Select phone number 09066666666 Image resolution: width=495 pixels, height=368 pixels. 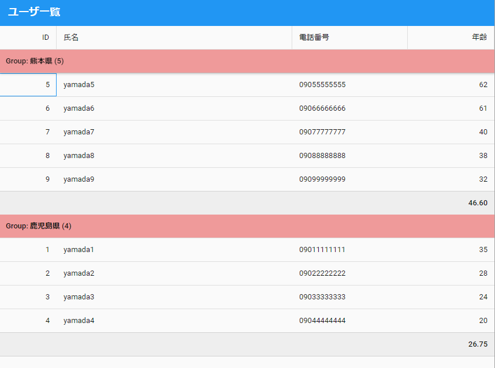click(349, 108)
